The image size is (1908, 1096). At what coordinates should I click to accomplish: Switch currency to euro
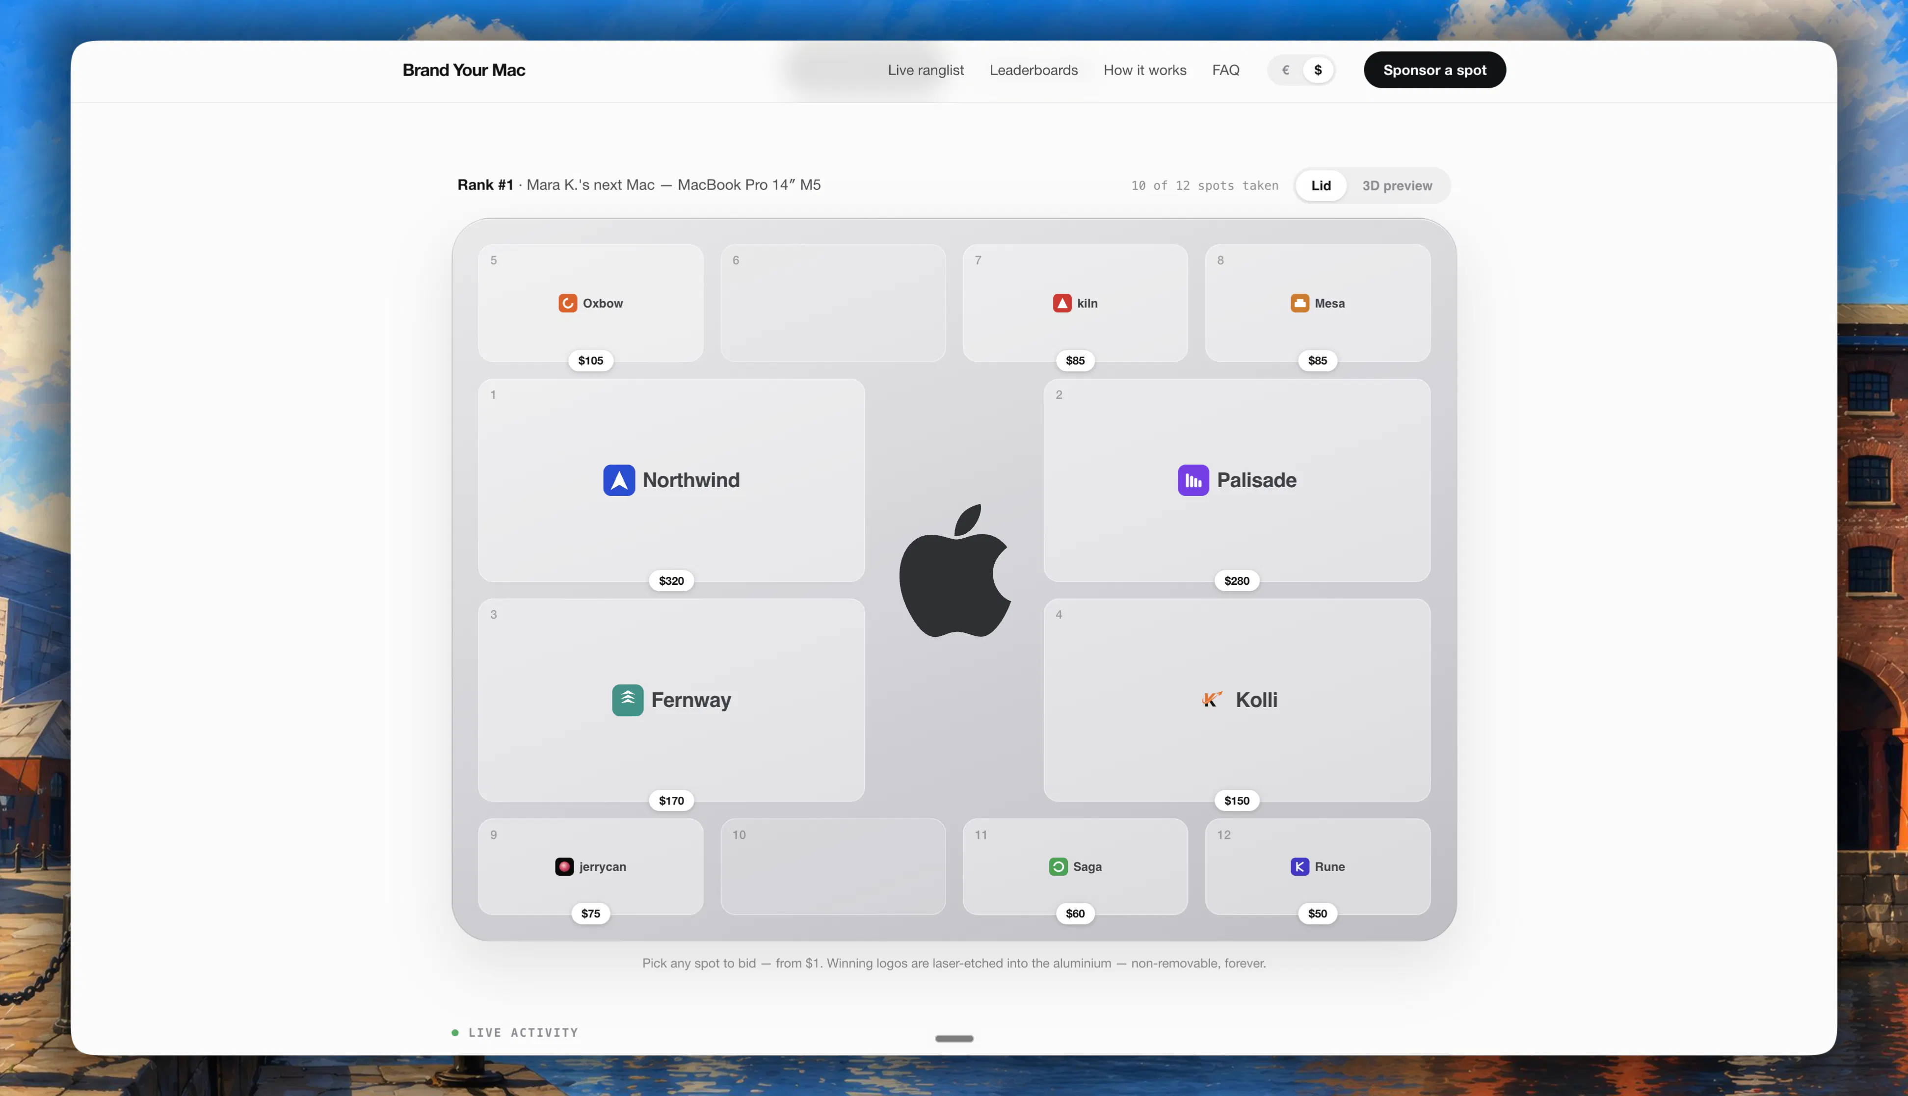pyautogui.click(x=1285, y=70)
